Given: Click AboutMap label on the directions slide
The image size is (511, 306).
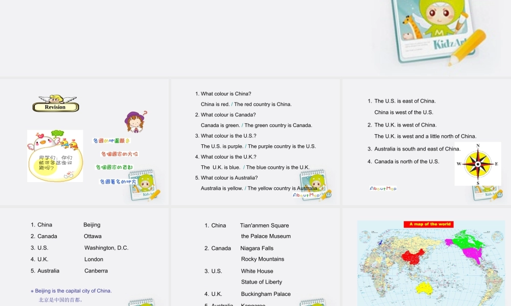Looking at the screenshot, I should click(x=383, y=188).
